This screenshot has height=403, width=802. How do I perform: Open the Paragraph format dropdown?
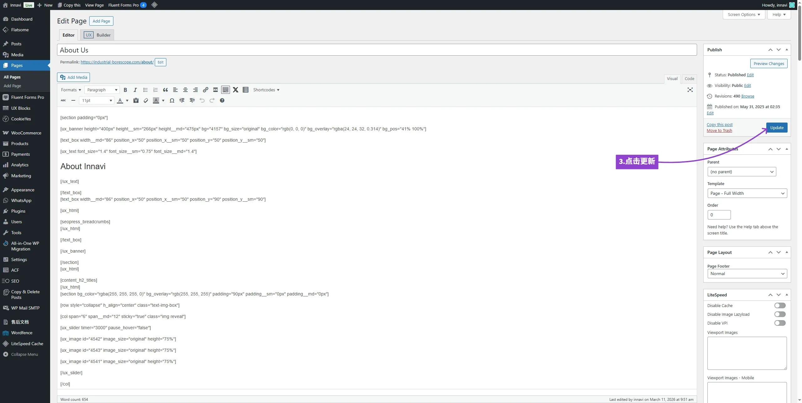pyautogui.click(x=102, y=90)
